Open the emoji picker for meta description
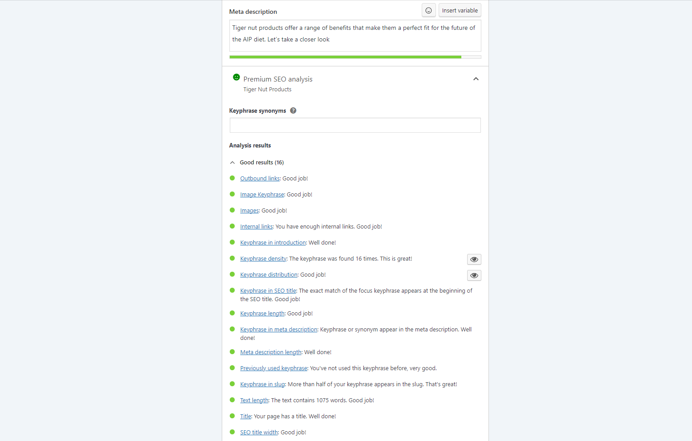Screen dimensions: 692x441 point(428,10)
